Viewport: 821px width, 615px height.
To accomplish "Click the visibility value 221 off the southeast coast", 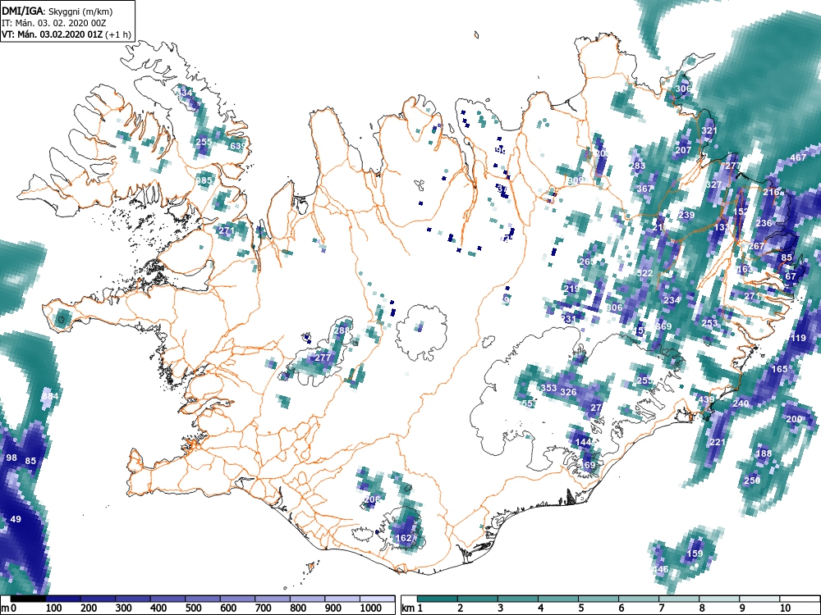I will [718, 442].
